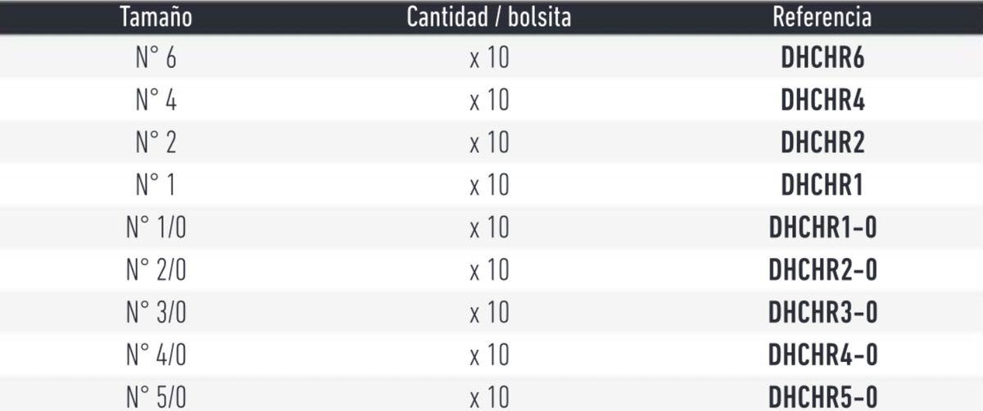This screenshot has height=411, width=983.
Task: Click reference DHCHR2
Action: 822,143
